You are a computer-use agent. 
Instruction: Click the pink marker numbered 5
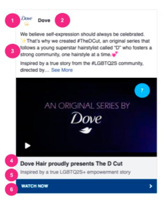point(11,175)
